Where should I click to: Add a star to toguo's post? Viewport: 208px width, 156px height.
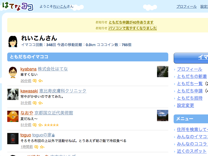(x=42, y=147)
